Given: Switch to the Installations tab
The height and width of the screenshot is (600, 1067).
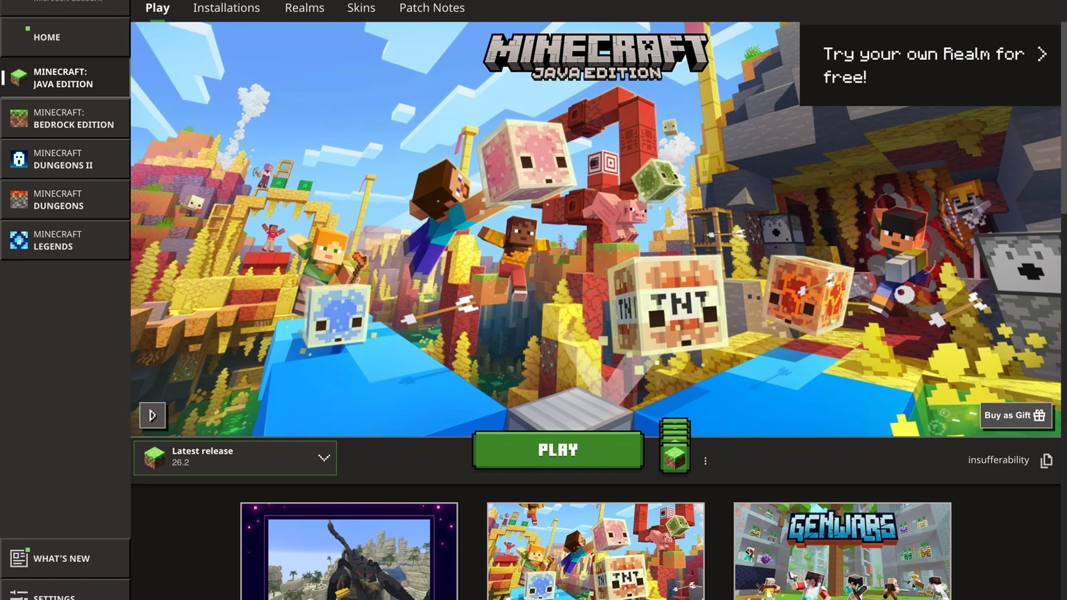Looking at the screenshot, I should [226, 8].
